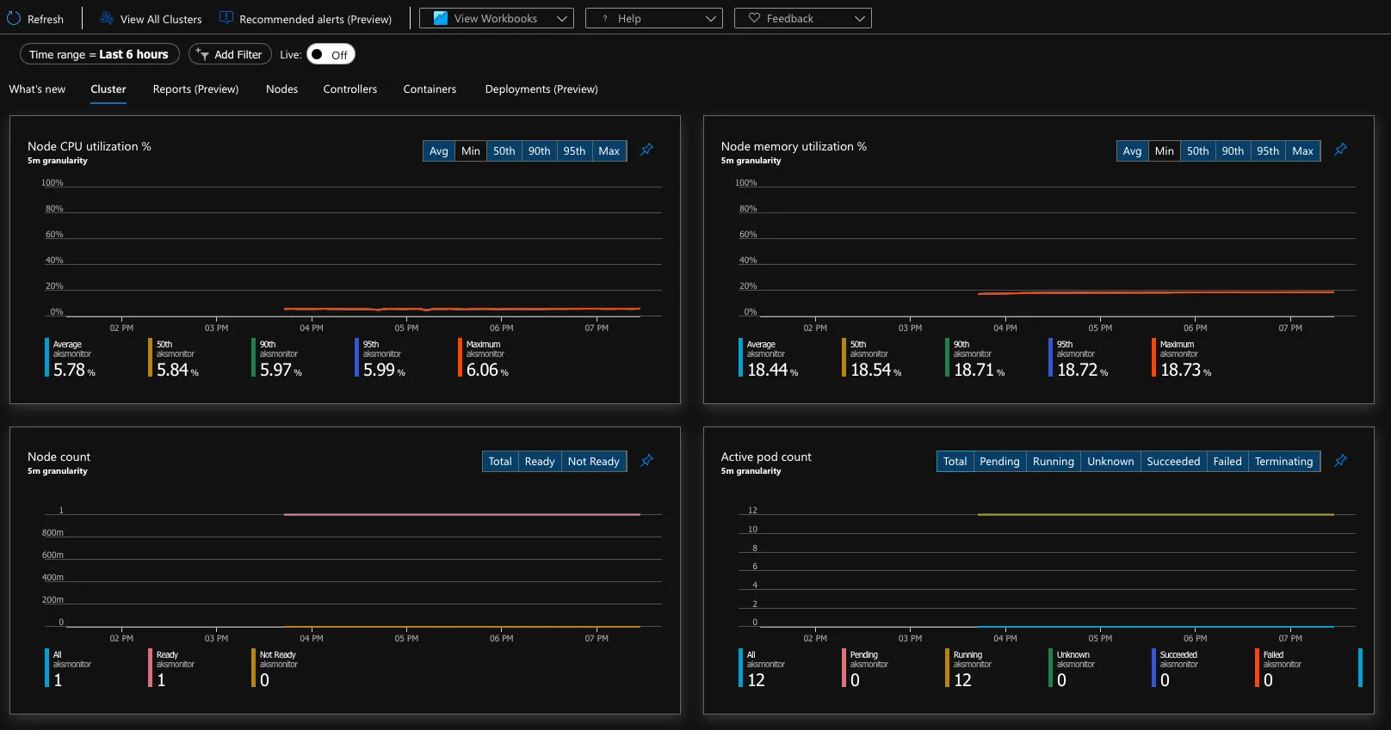Pin the Node CPU utilization chart
Screen dimensions: 1391x730
(x=647, y=150)
